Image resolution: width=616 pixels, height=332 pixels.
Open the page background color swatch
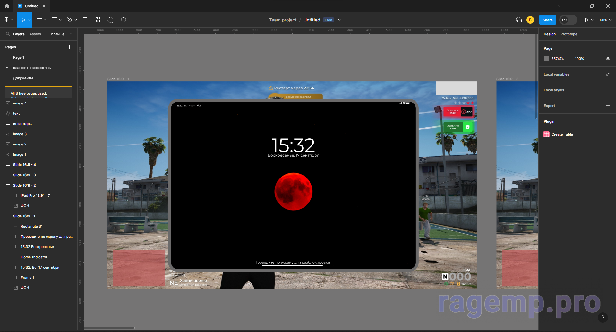coord(546,59)
